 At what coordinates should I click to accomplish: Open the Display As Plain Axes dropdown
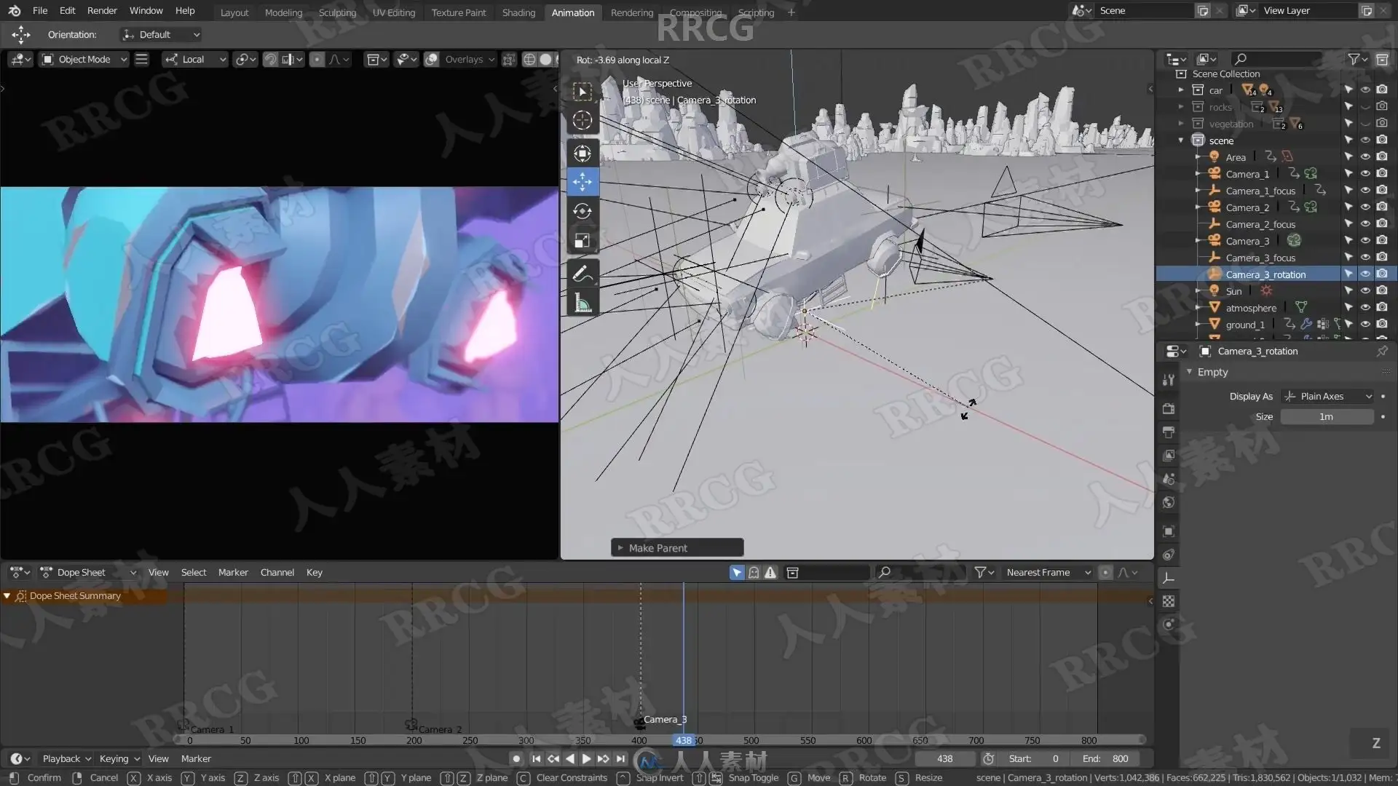[x=1327, y=397]
